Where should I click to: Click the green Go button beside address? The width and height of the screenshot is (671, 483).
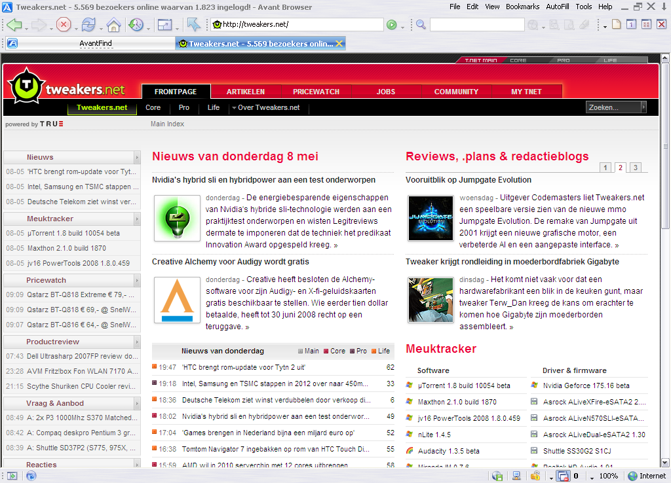tap(392, 25)
